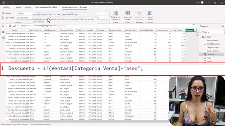The image size is (225, 126).
Task: Click the Save icon in title bar
Action: (4, 2)
